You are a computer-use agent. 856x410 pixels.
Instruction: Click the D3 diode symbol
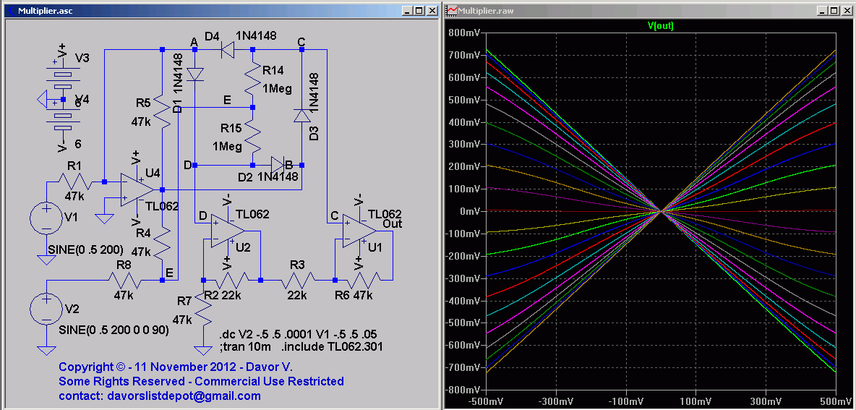(301, 116)
